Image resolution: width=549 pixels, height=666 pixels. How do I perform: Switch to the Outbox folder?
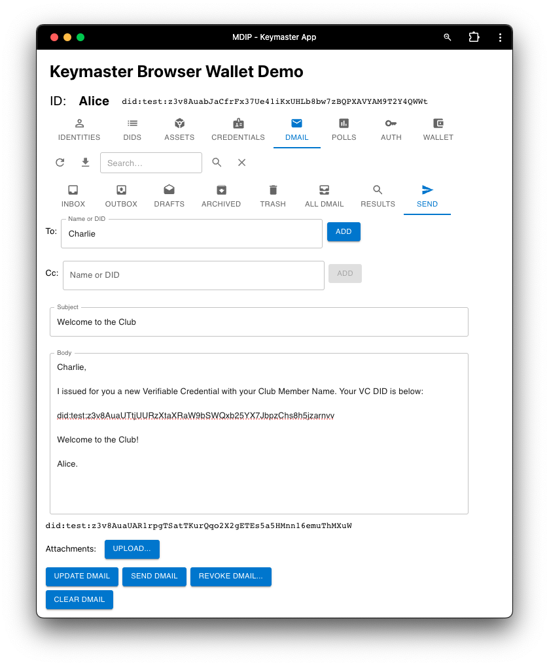(121, 196)
